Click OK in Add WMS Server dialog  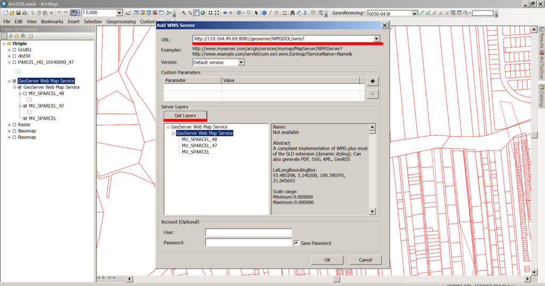click(x=327, y=260)
